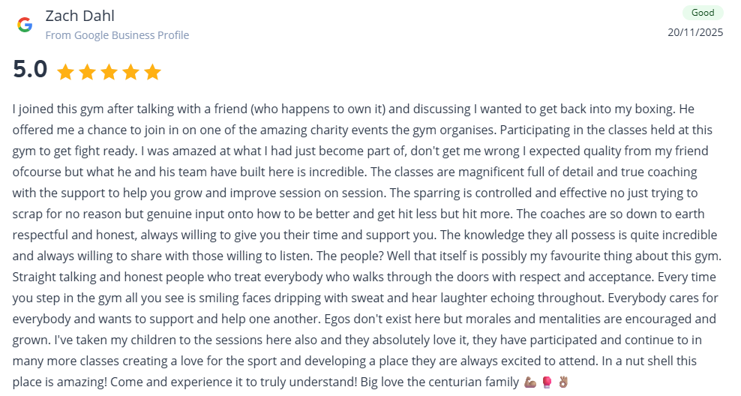Click the fifth (last) rating star

tap(152, 72)
